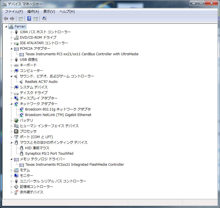
Task: Click the ネットワーク アダプター category icon
Action: click(16, 104)
